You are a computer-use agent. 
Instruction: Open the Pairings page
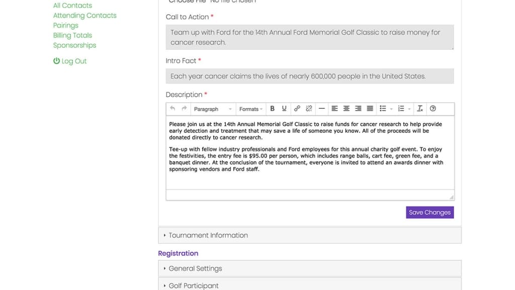66,25
